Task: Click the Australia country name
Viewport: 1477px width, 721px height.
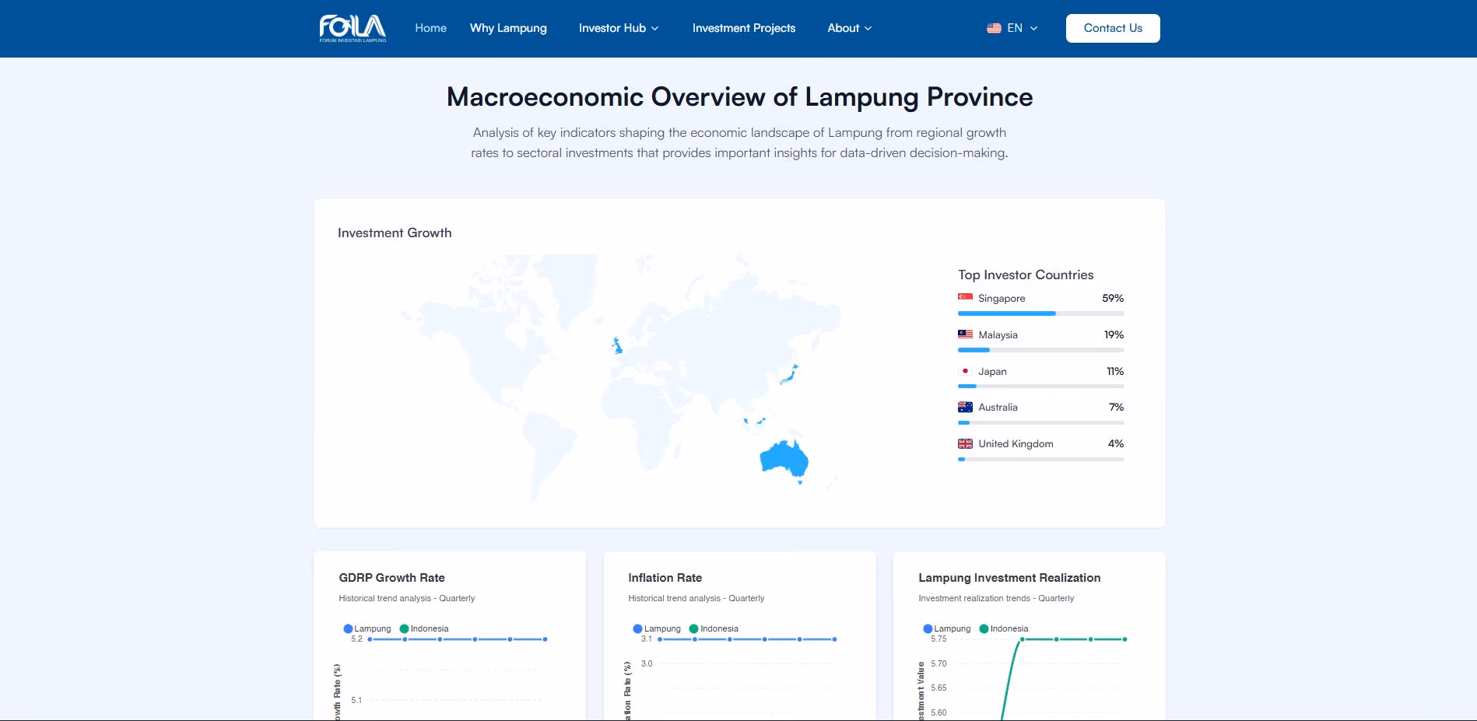Action: (x=998, y=407)
